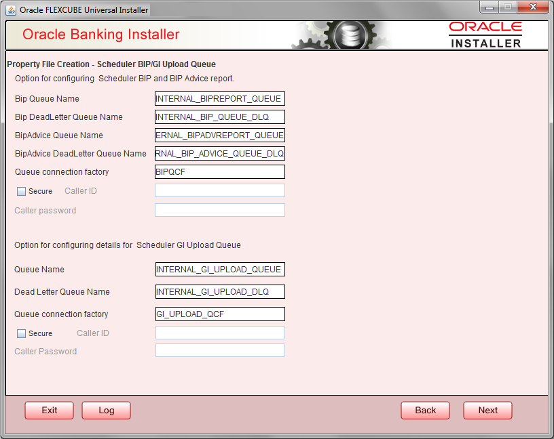Edit the BipAdvice DeadLetter Queue Name field
The width and height of the screenshot is (554, 439).
[x=220, y=154]
